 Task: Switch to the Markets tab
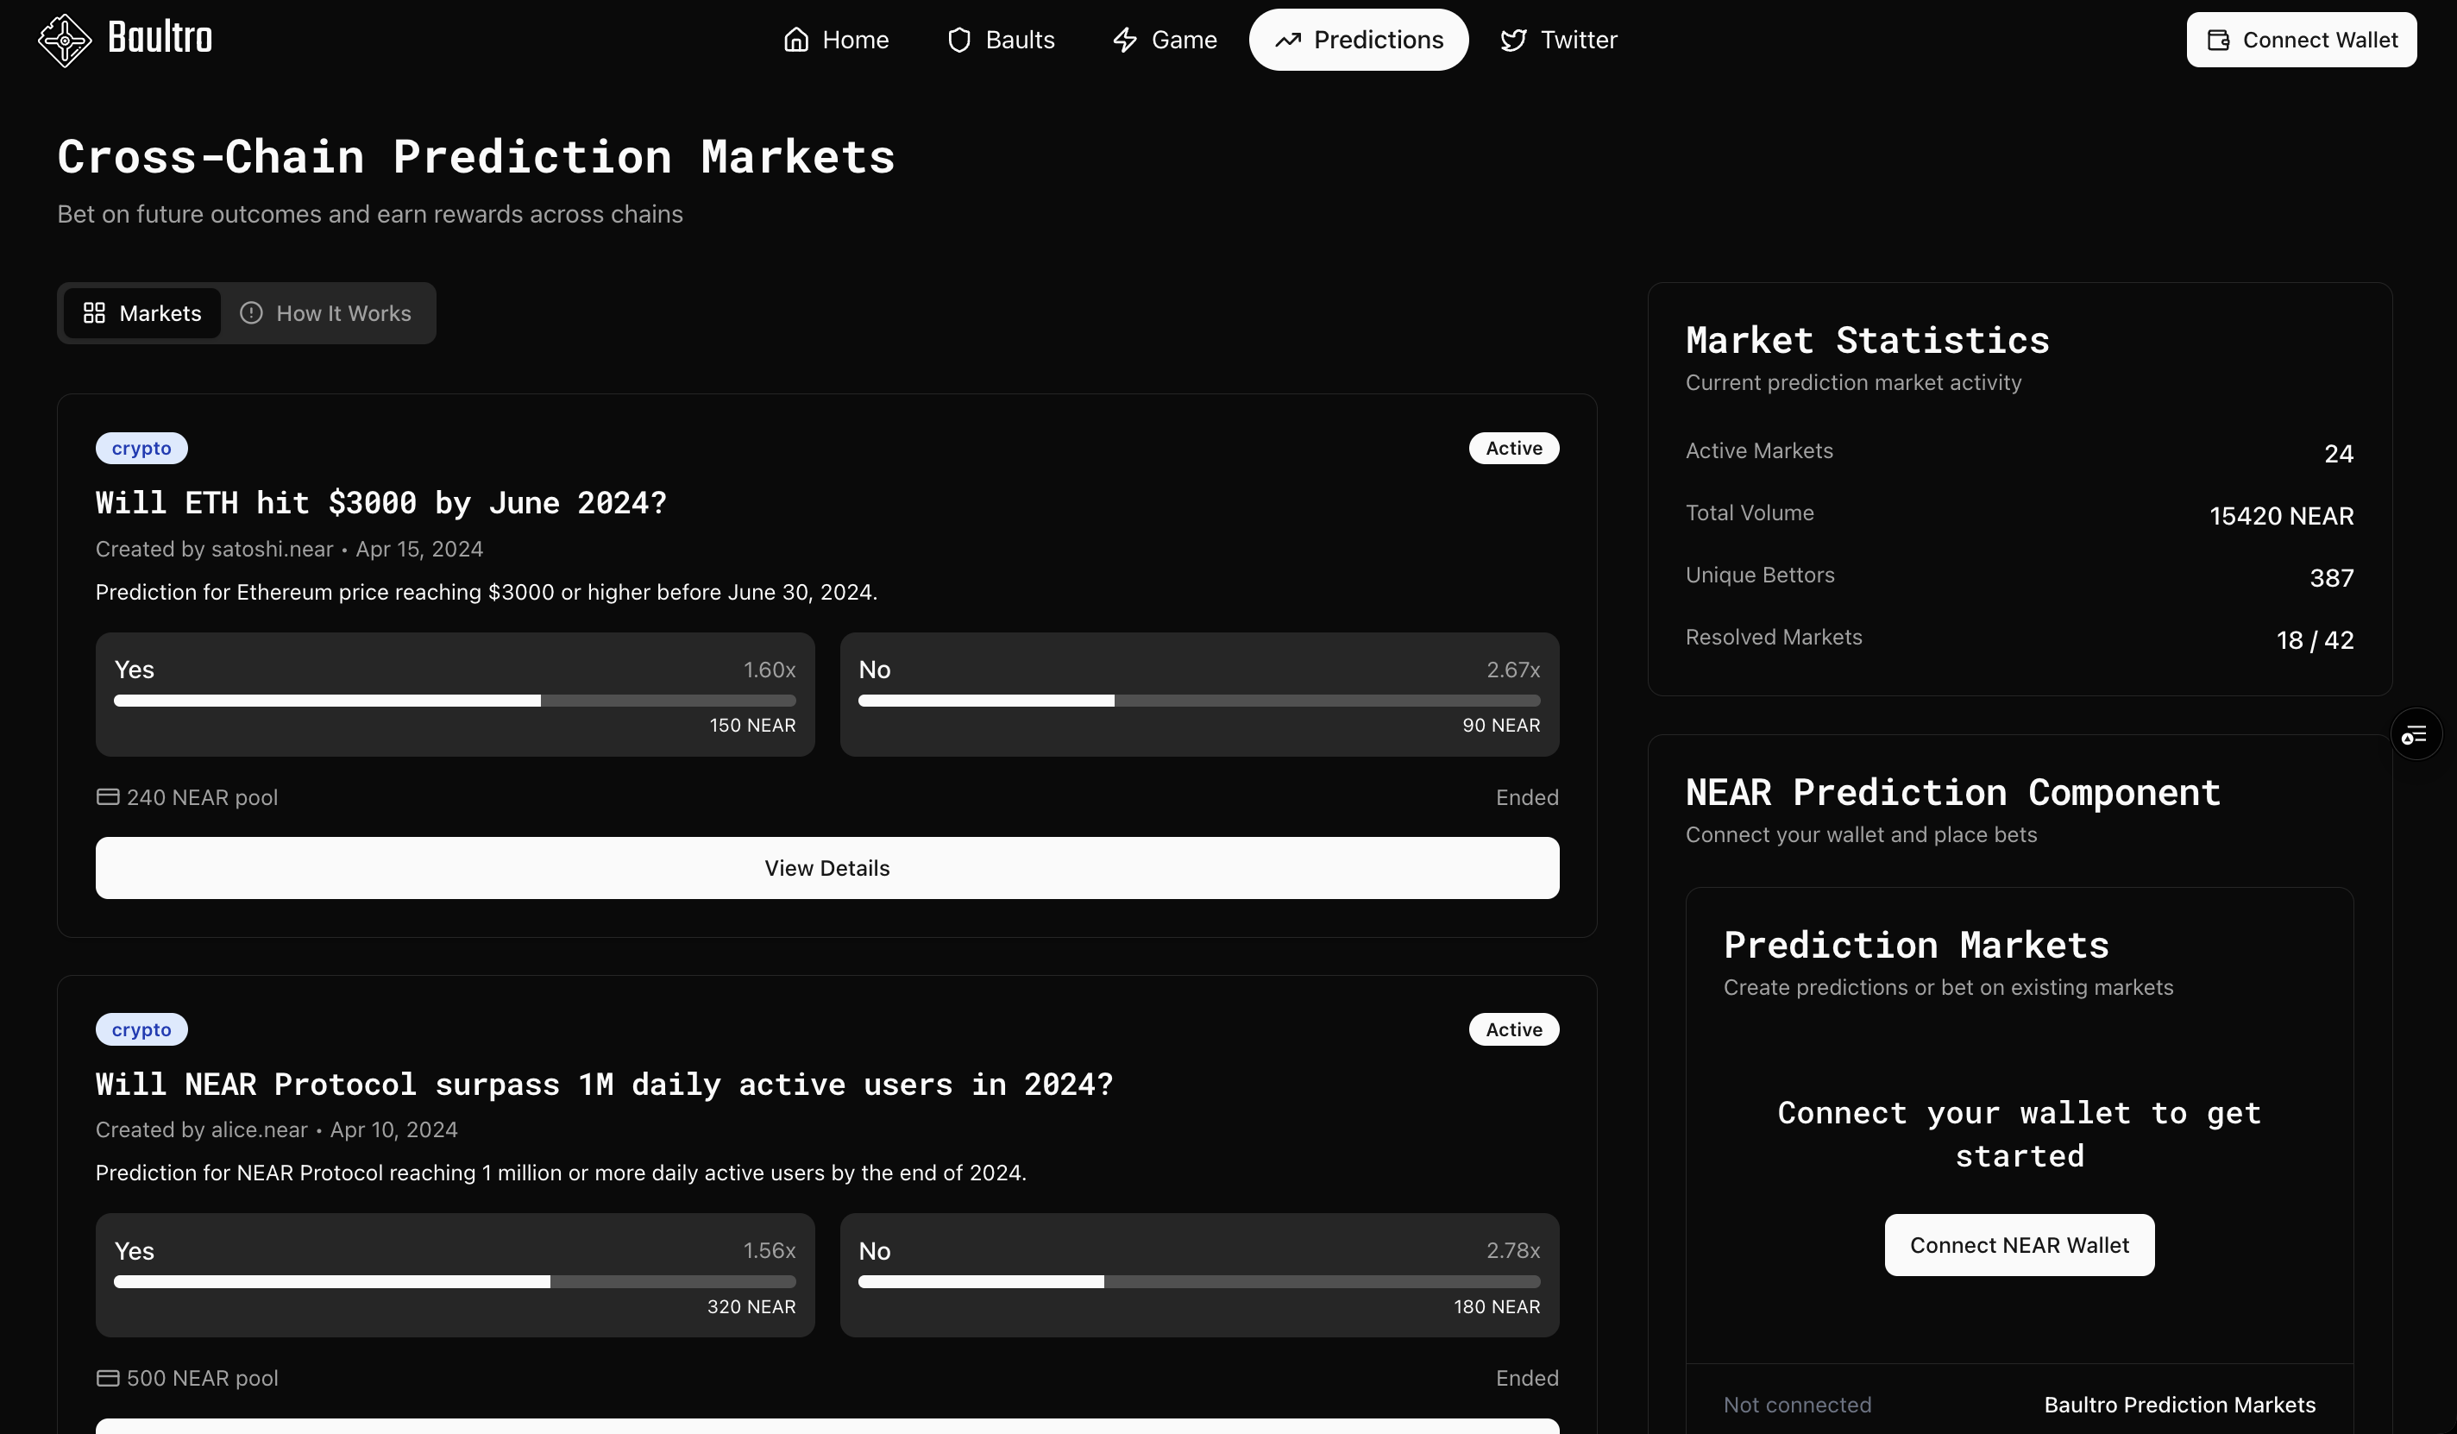pyautogui.click(x=142, y=313)
